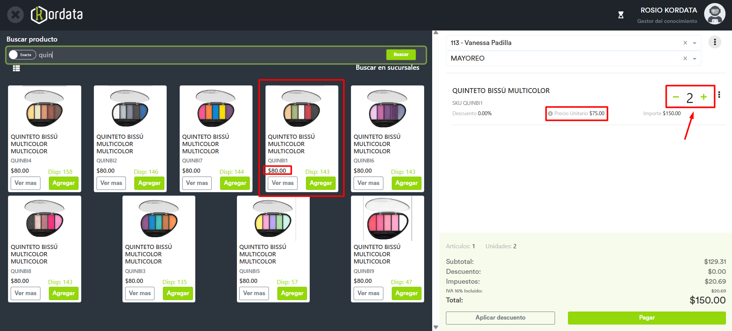Click the info icon beside Precio Unitario
This screenshot has height=331, width=732.
550,114
